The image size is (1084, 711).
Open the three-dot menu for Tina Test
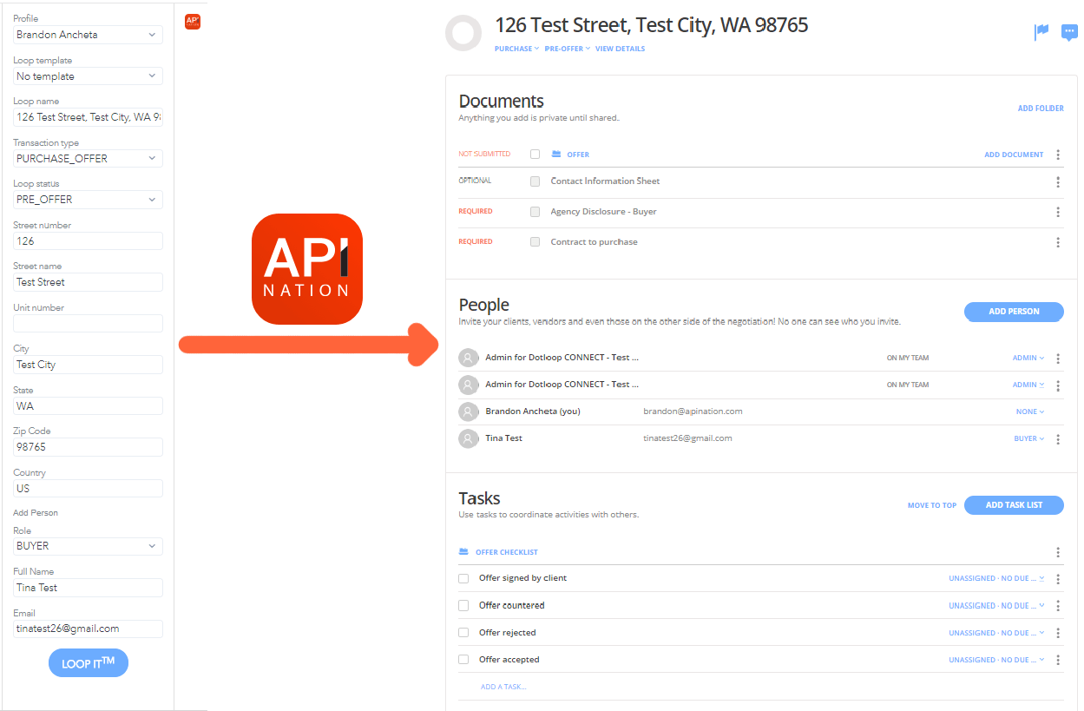click(1058, 439)
